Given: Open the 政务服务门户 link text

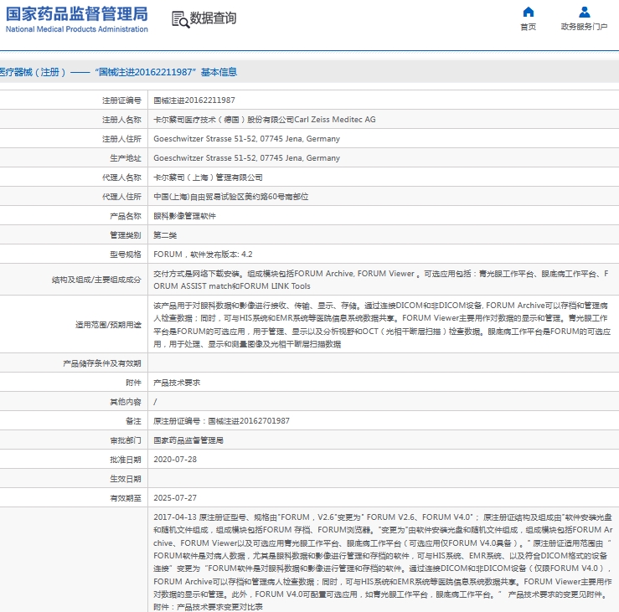Looking at the screenshot, I should coord(585,27).
